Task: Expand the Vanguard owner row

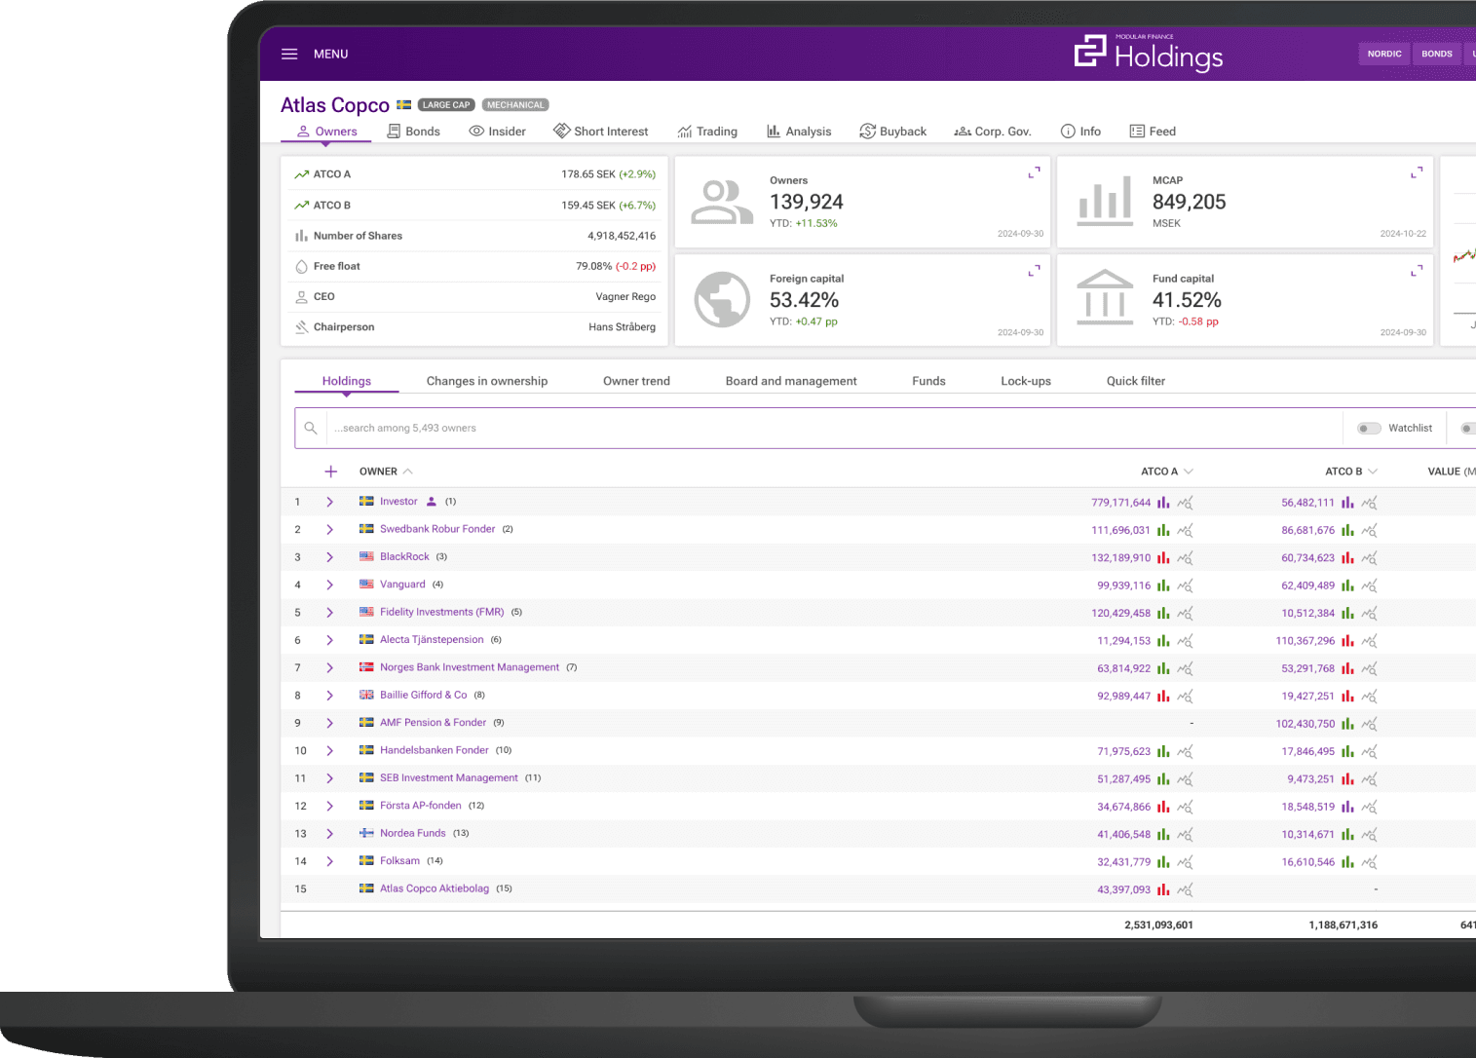Action: tap(329, 585)
